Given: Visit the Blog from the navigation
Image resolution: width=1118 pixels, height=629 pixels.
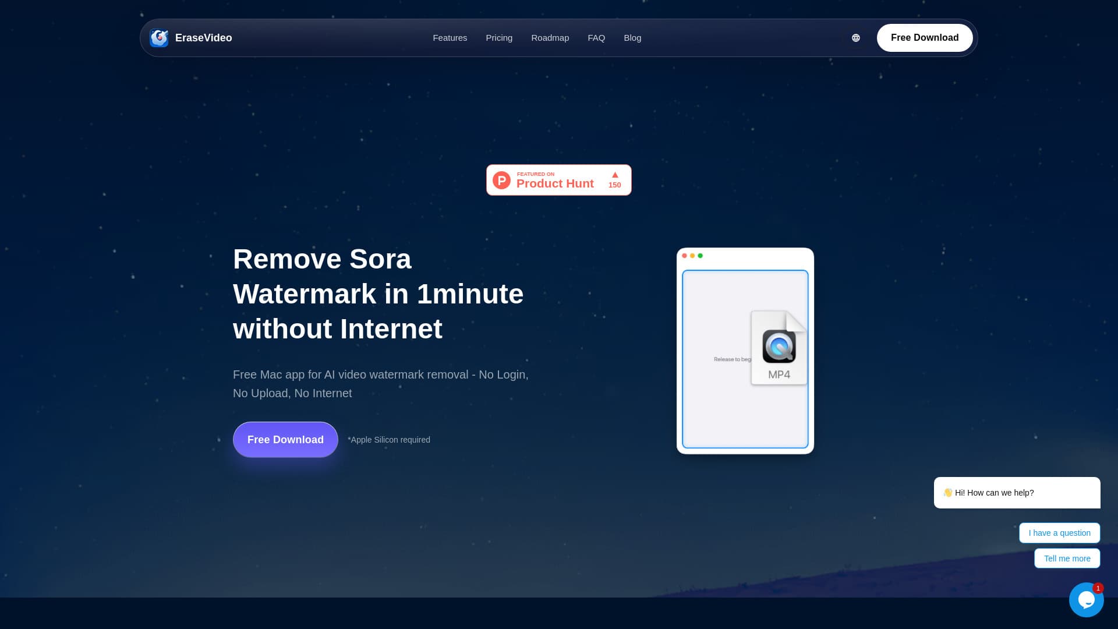Looking at the screenshot, I should click(632, 37).
